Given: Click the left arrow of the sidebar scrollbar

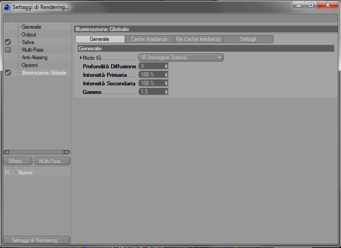Looking at the screenshot, I should pos(7,152).
